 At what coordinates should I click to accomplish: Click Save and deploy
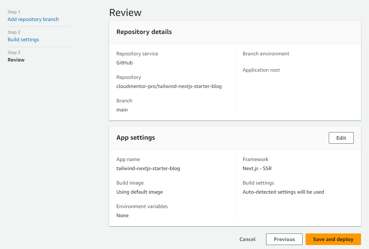[333, 239]
